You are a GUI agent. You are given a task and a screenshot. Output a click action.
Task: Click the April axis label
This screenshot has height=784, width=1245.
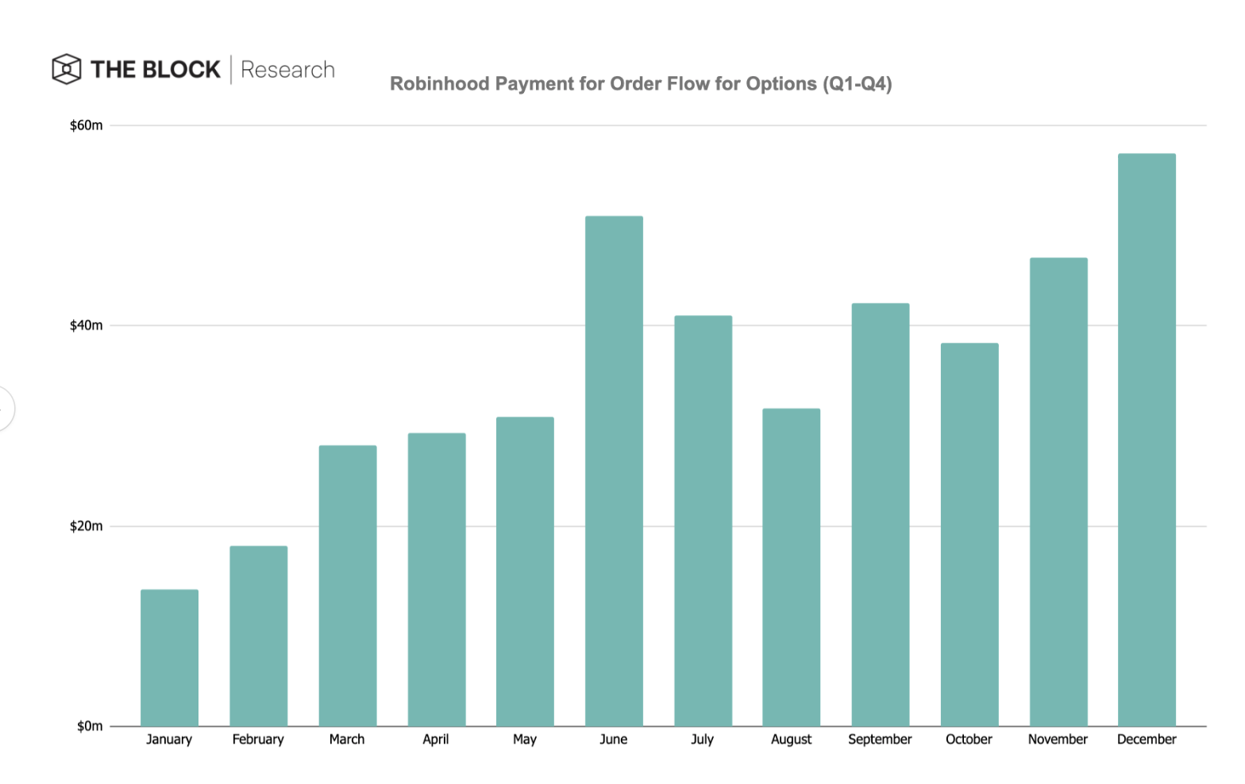pos(436,740)
